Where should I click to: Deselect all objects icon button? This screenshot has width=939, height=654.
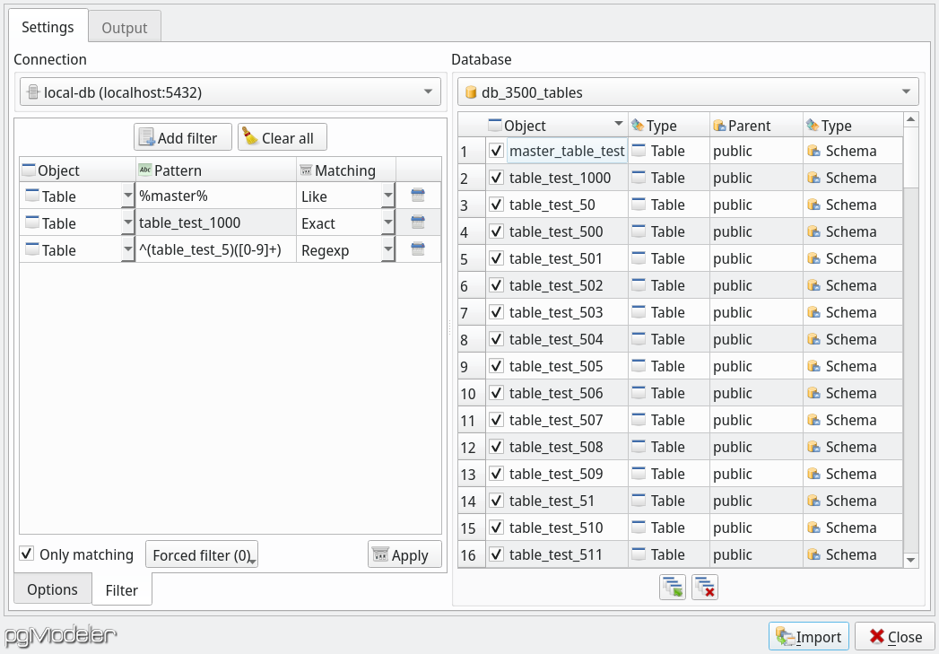(705, 587)
